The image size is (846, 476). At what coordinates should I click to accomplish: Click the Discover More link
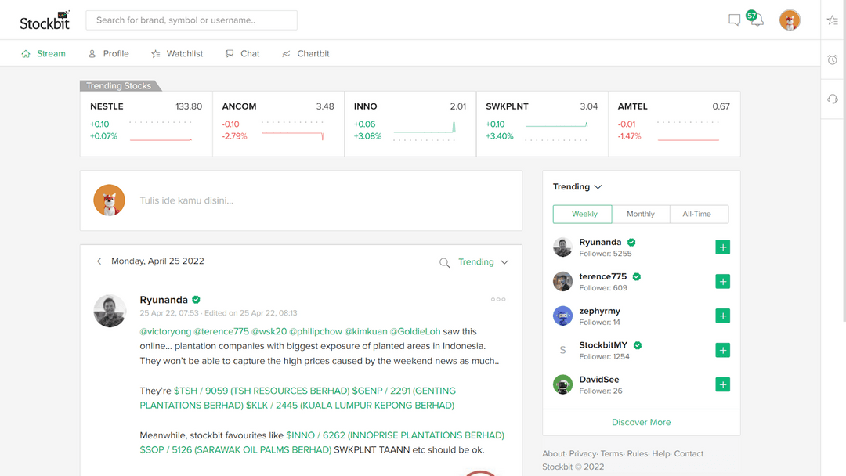point(641,422)
